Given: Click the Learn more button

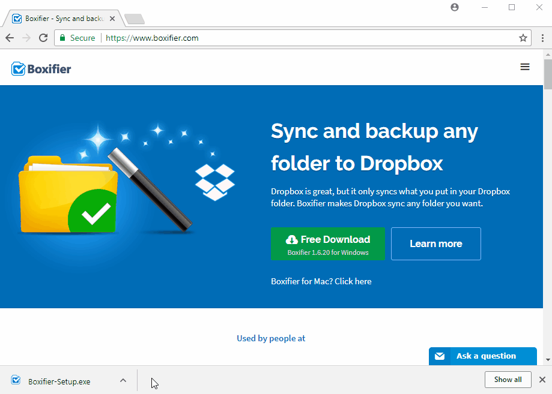Looking at the screenshot, I should [x=436, y=244].
